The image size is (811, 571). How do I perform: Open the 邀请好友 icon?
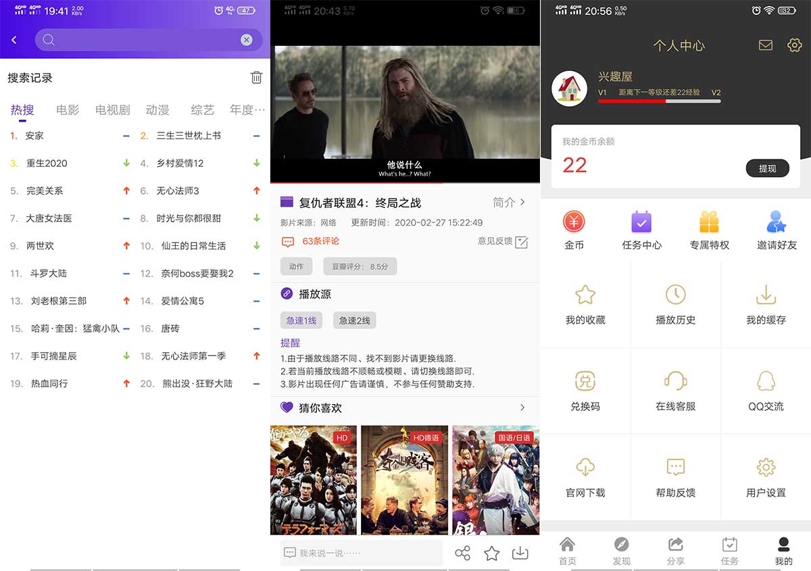coord(777,222)
